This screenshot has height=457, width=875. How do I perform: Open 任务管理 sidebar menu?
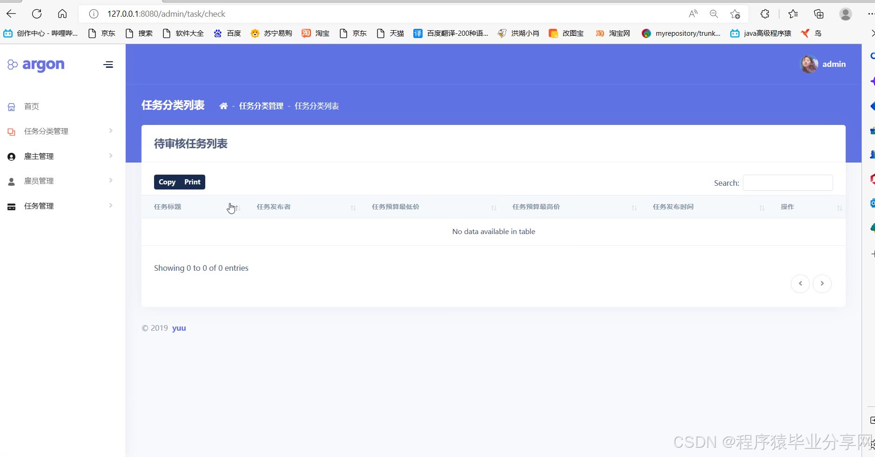[x=39, y=206]
